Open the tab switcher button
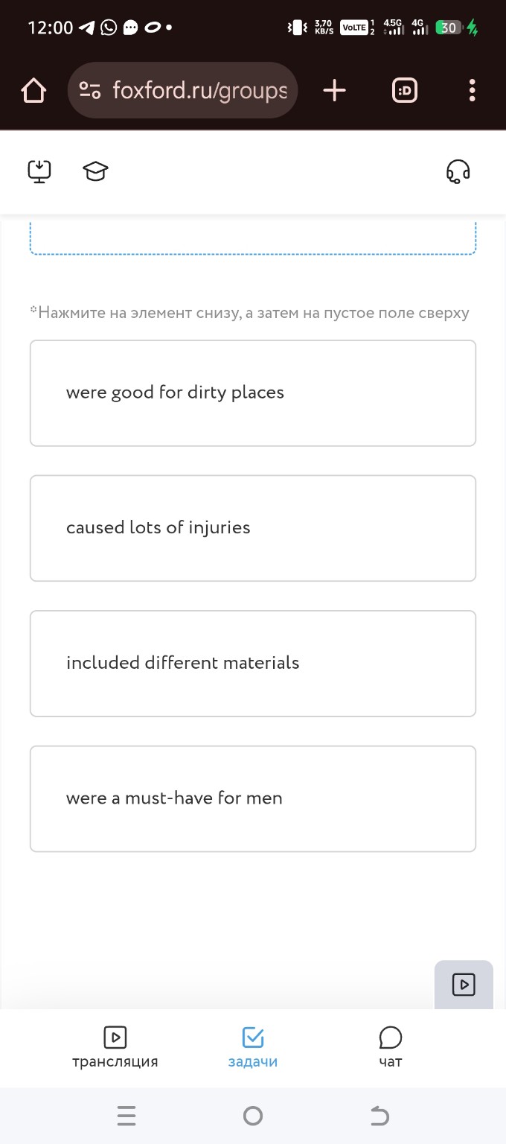Image resolution: width=506 pixels, height=1144 pixels. tap(404, 91)
